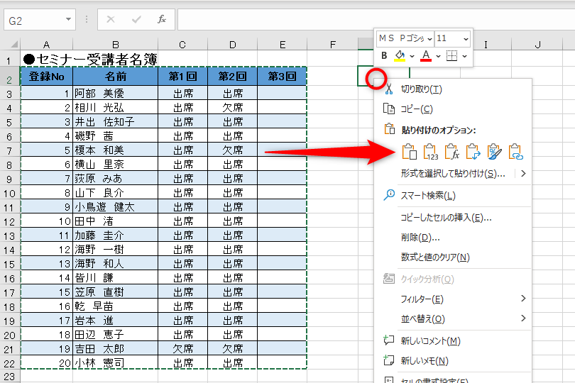The height and width of the screenshot is (383, 575).
Task: Select the Paste Formulas (fx) icon
Action: [451, 151]
